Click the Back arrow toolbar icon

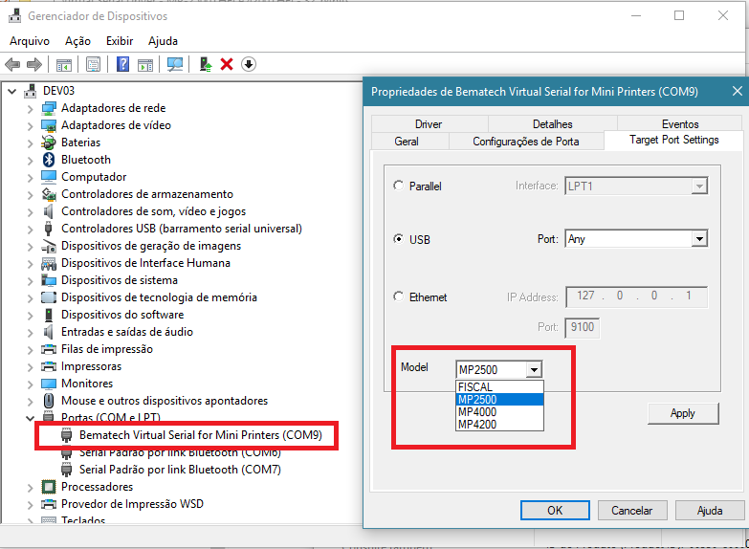coord(12,64)
